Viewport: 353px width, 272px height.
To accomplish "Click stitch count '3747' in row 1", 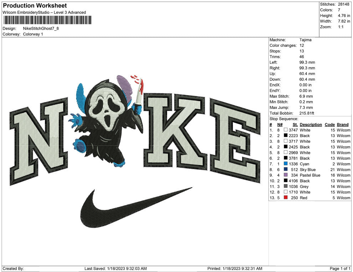I will click(293, 130).
